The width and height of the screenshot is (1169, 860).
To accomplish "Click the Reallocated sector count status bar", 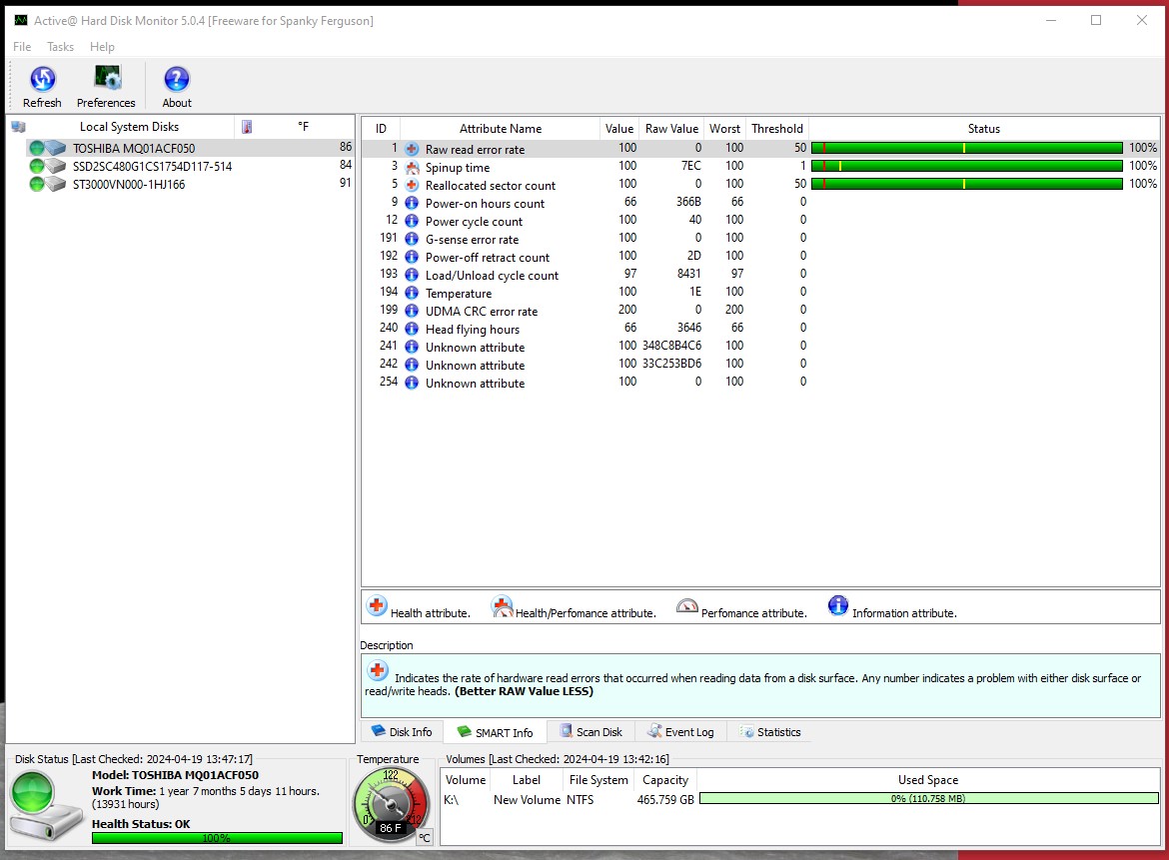I will (966, 184).
